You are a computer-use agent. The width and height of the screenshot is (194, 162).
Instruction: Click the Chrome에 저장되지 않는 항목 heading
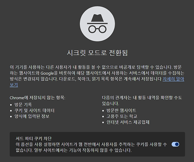point(37,98)
